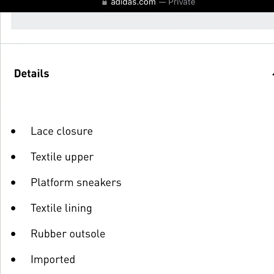Click the bullet next to Imported

tap(13, 260)
